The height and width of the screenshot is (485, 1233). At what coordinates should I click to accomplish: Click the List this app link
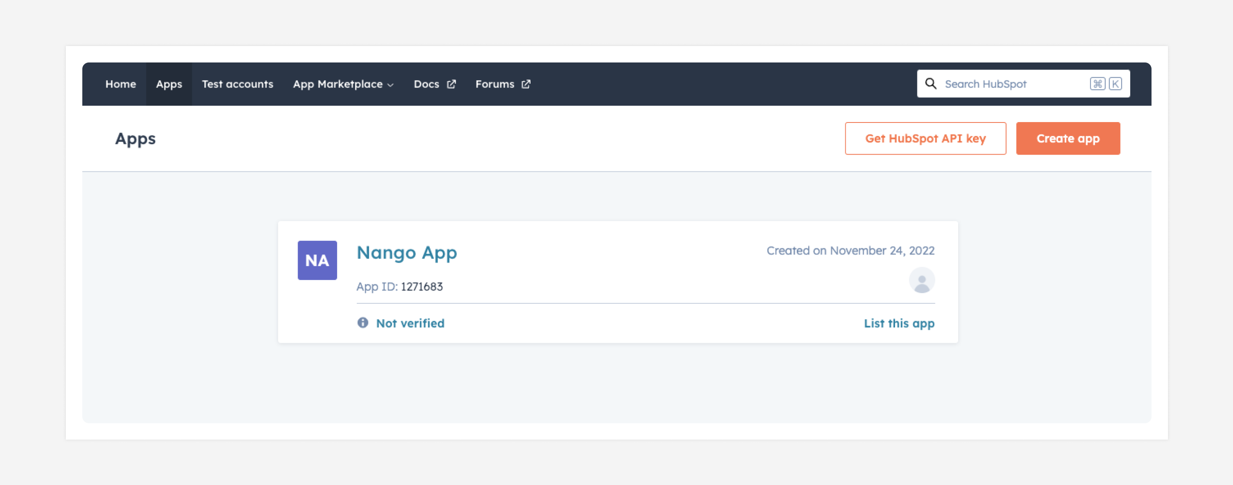[x=899, y=323]
